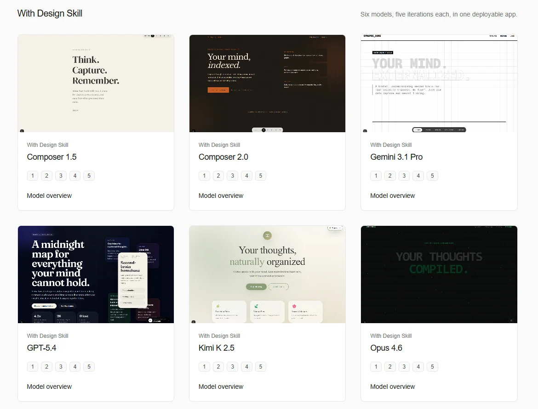Open iteration 4 of Composer 1.5
The width and height of the screenshot is (538, 409).
pos(75,176)
